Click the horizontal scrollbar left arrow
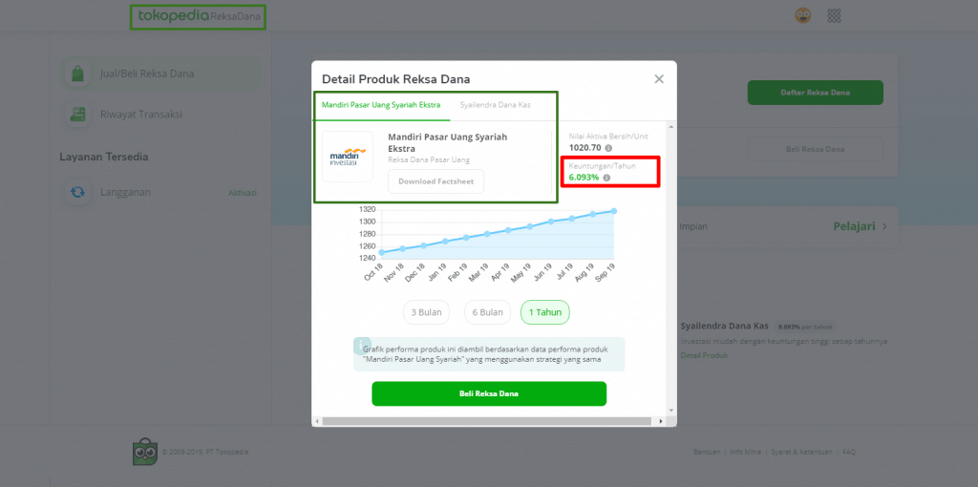The image size is (978, 487). [x=317, y=421]
